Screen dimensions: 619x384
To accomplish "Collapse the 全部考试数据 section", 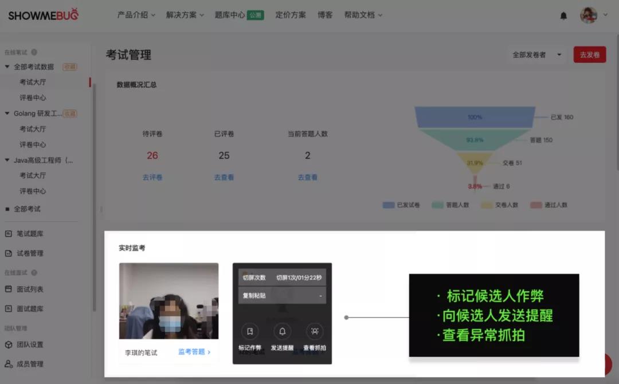I will coord(7,66).
